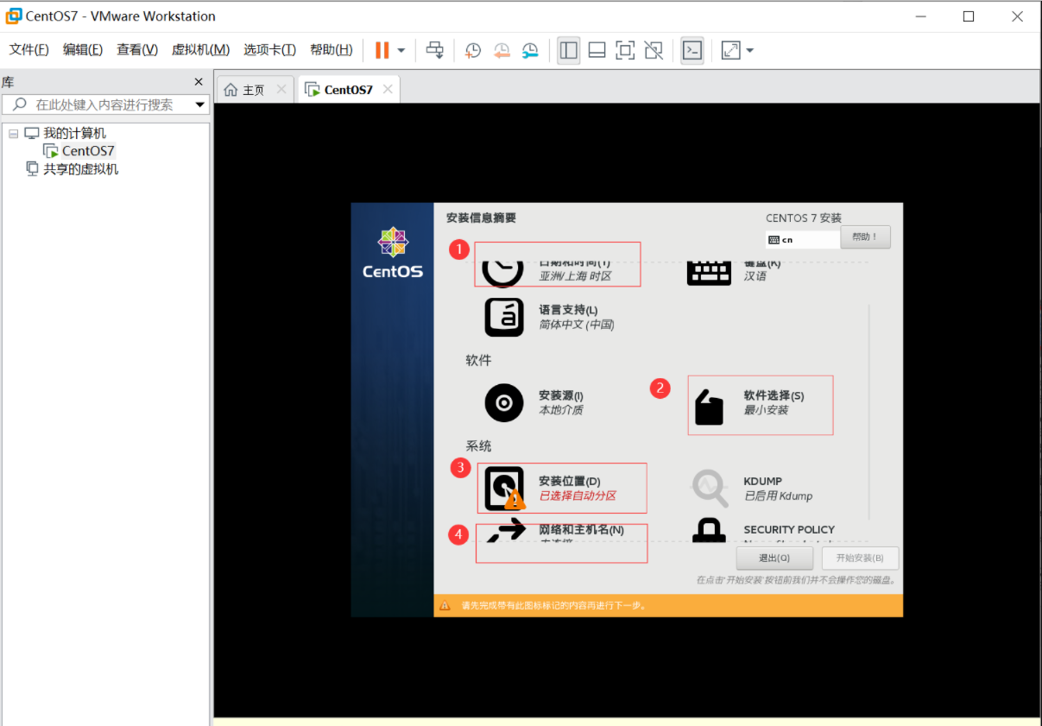The width and height of the screenshot is (1042, 726).
Task: Close the CentOS7 tab
Action: point(388,89)
